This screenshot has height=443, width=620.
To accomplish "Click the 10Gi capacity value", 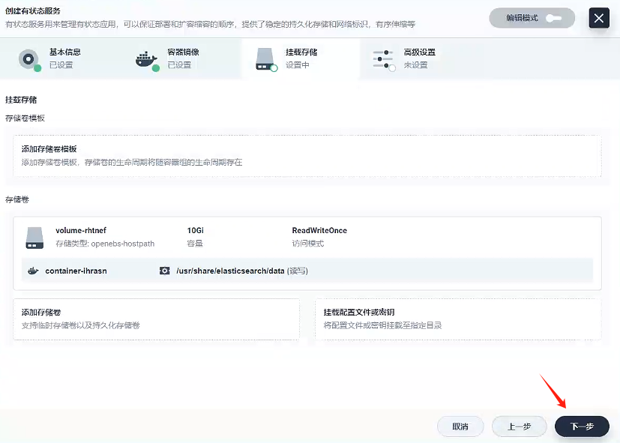I will pos(196,230).
